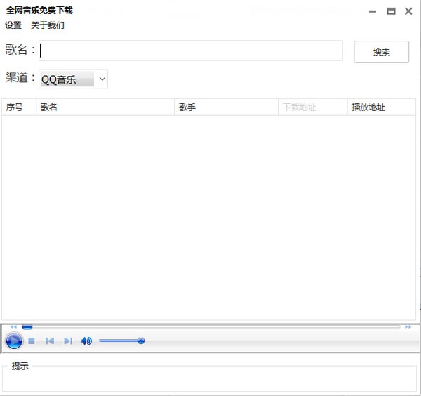Click the rewind arrows on seek bar
The width and height of the screenshot is (421, 396).
13,326
